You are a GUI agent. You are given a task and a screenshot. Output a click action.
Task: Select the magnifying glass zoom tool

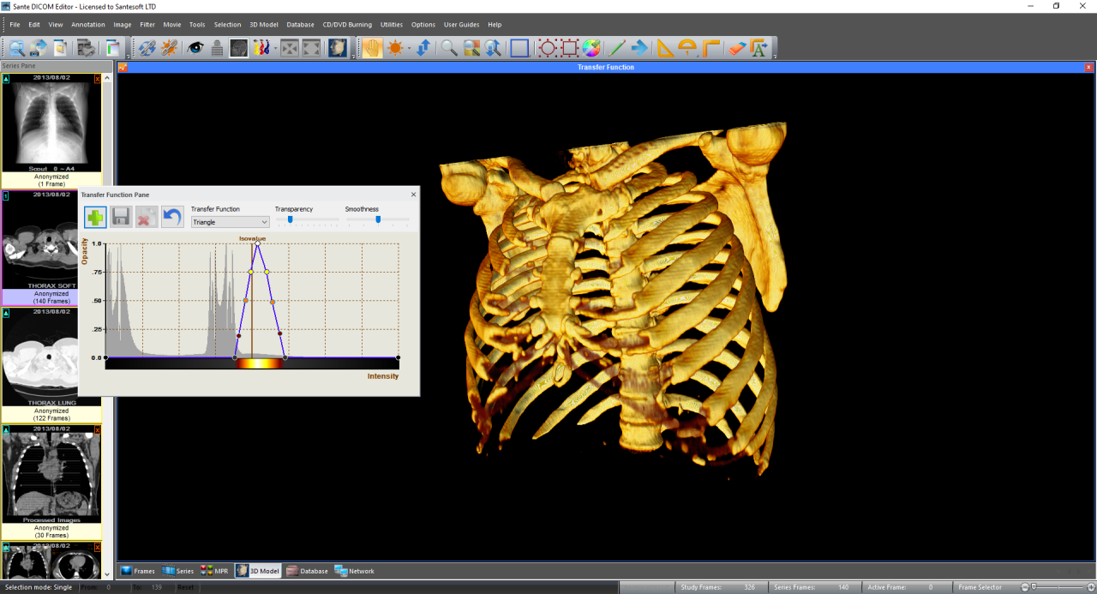click(x=449, y=48)
